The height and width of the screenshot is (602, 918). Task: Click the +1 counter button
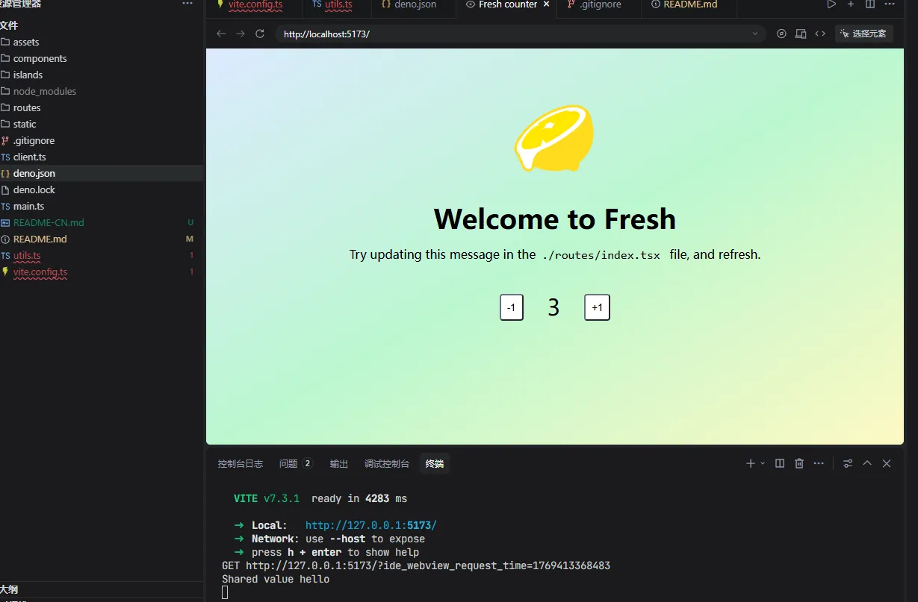coord(597,307)
